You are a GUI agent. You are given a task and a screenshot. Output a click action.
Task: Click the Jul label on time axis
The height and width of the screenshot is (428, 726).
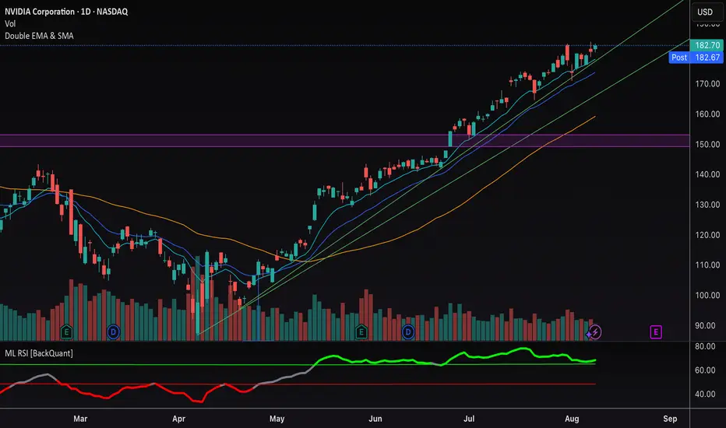coord(469,419)
